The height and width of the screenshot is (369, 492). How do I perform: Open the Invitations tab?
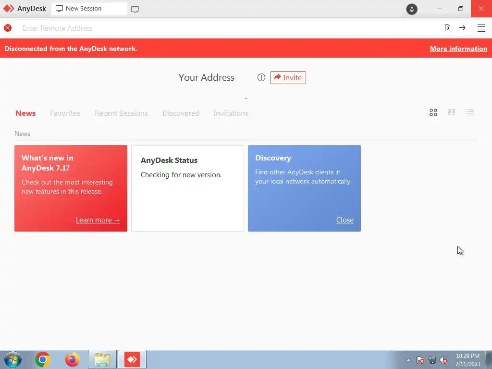231,113
